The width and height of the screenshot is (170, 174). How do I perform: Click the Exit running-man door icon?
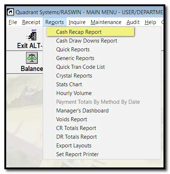(32, 35)
